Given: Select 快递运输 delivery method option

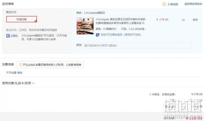Looking at the screenshot, I should tap(21, 19).
